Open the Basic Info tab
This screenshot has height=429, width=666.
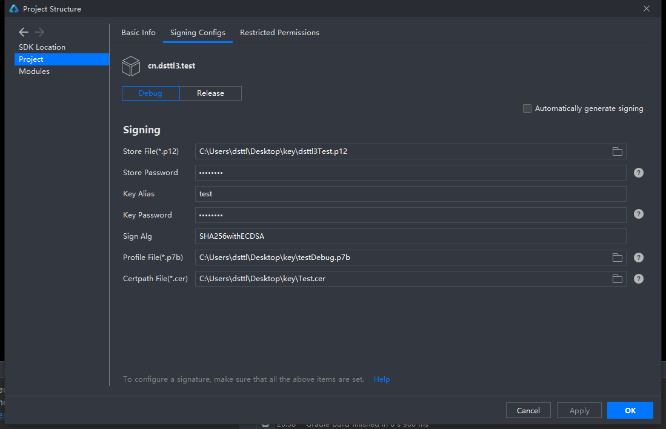[x=138, y=33]
